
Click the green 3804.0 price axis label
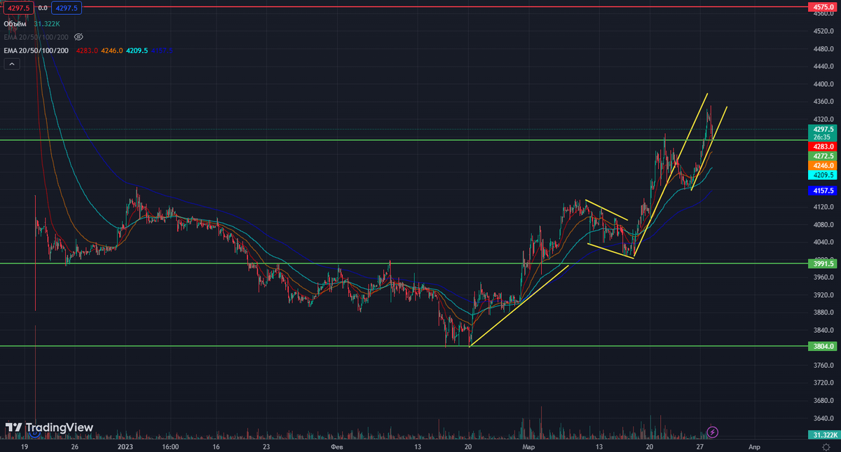click(x=822, y=346)
